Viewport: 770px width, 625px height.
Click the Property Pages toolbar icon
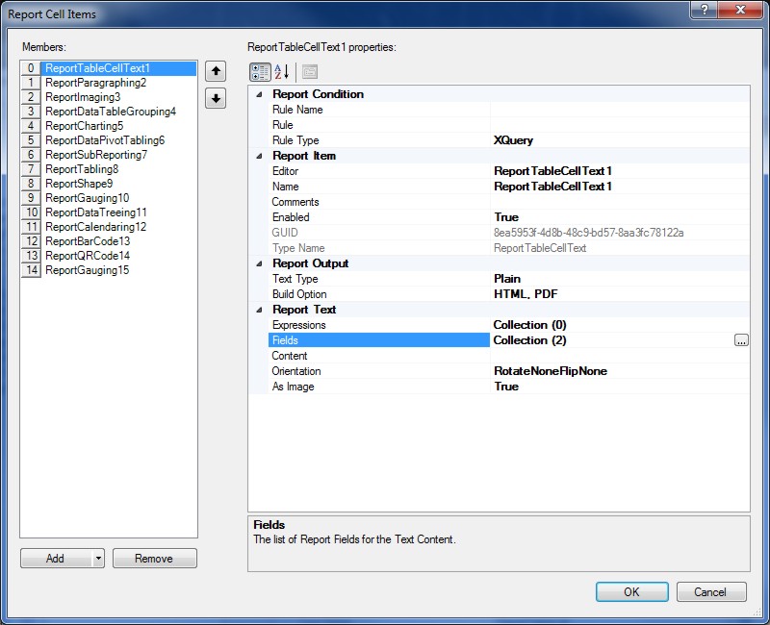(310, 72)
